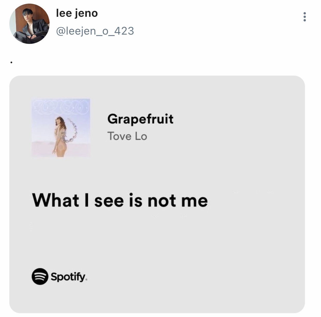Open the Tove Lo artist name
Image resolution: width=321 pixels, height=317 pixels.
coord(127,136)
